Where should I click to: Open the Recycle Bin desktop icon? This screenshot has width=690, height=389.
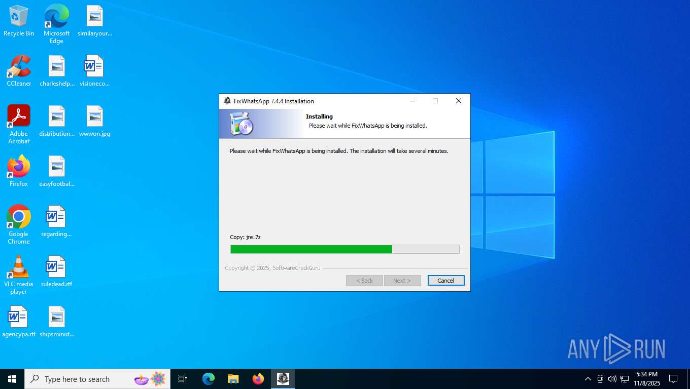(19, 21)
